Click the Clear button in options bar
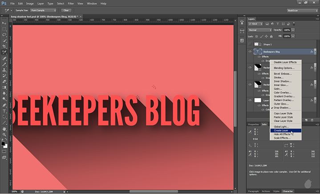 tap(66, 10)
